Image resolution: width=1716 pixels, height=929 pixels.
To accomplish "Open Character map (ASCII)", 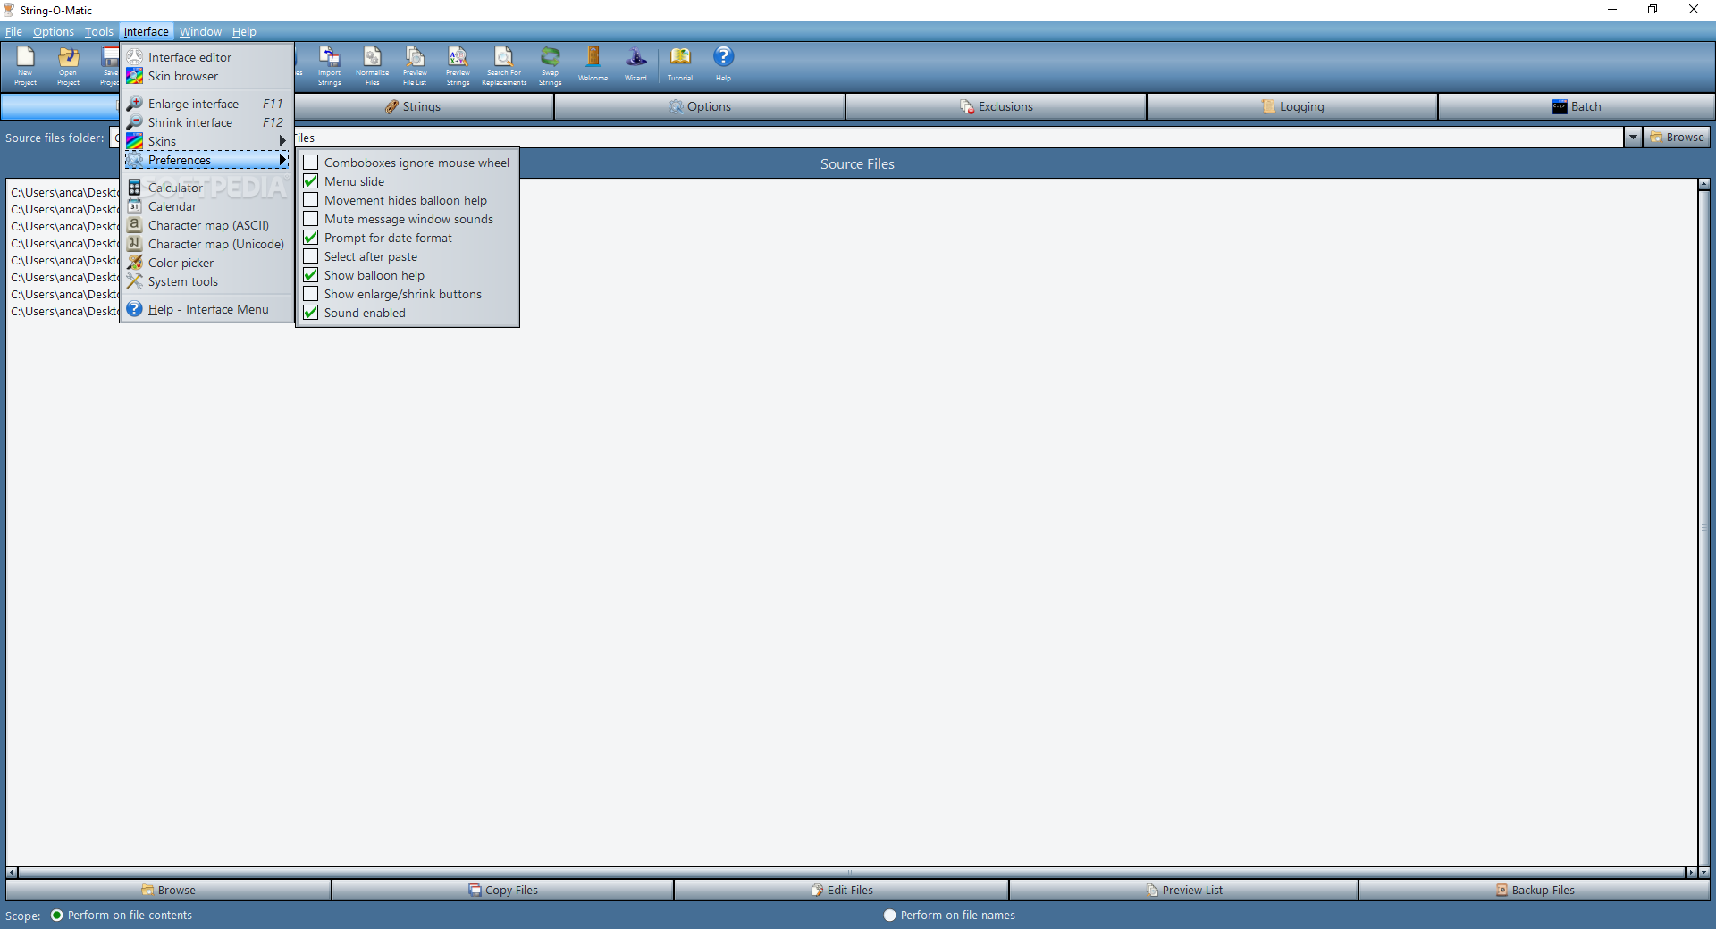I will pyautogui.click(x=207, y=225).
